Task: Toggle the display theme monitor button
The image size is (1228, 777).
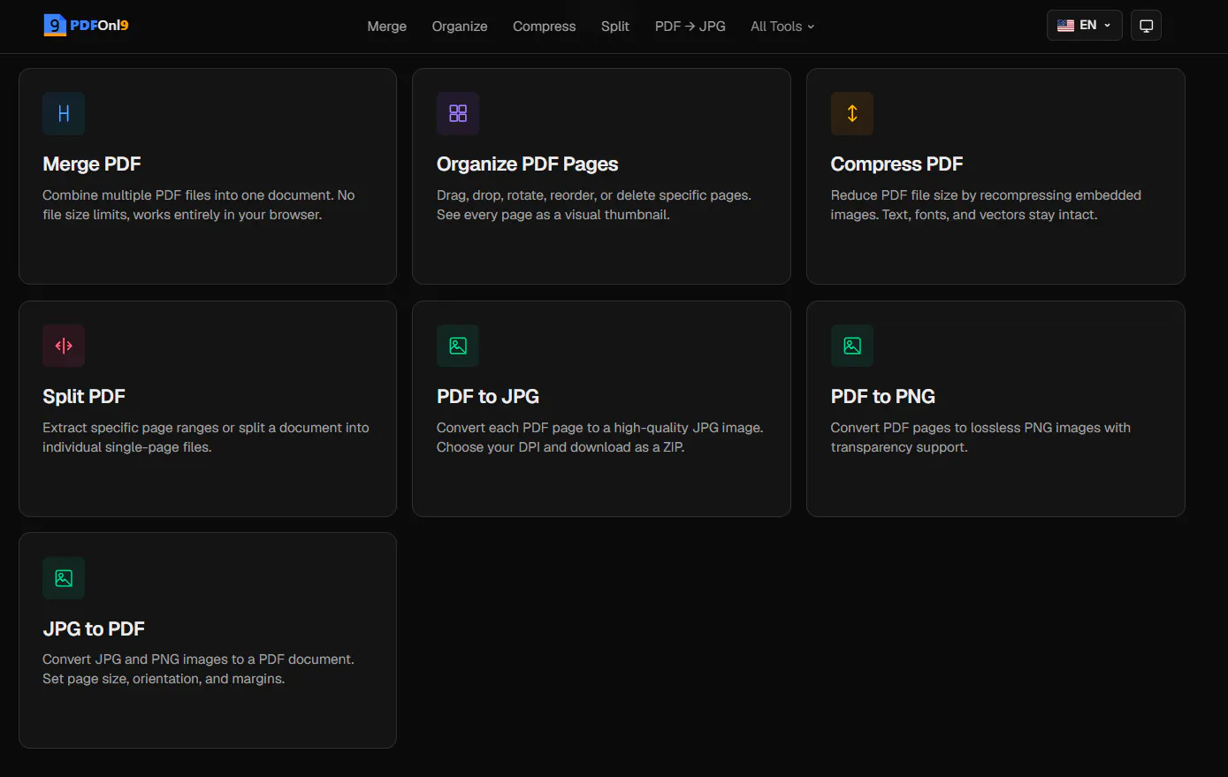Action: (x=1146, y=26)
